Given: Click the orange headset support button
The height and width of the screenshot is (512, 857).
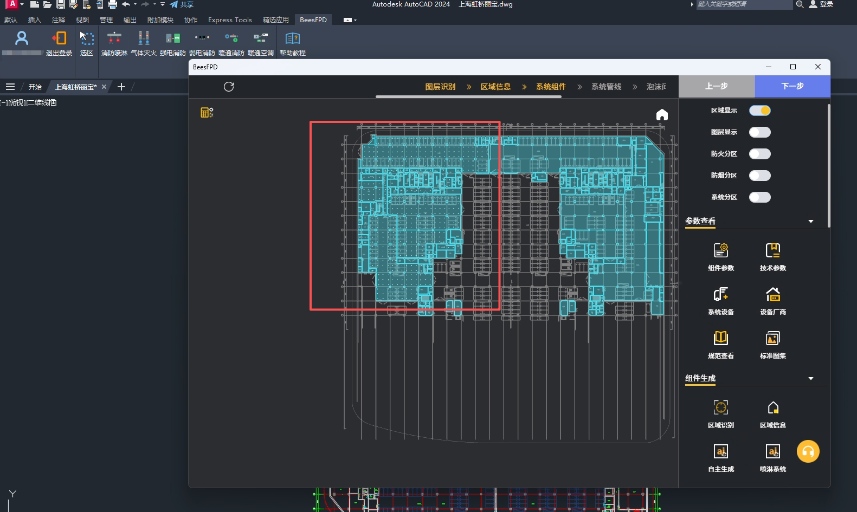Looking at the screenshot, I should [808, 451].
